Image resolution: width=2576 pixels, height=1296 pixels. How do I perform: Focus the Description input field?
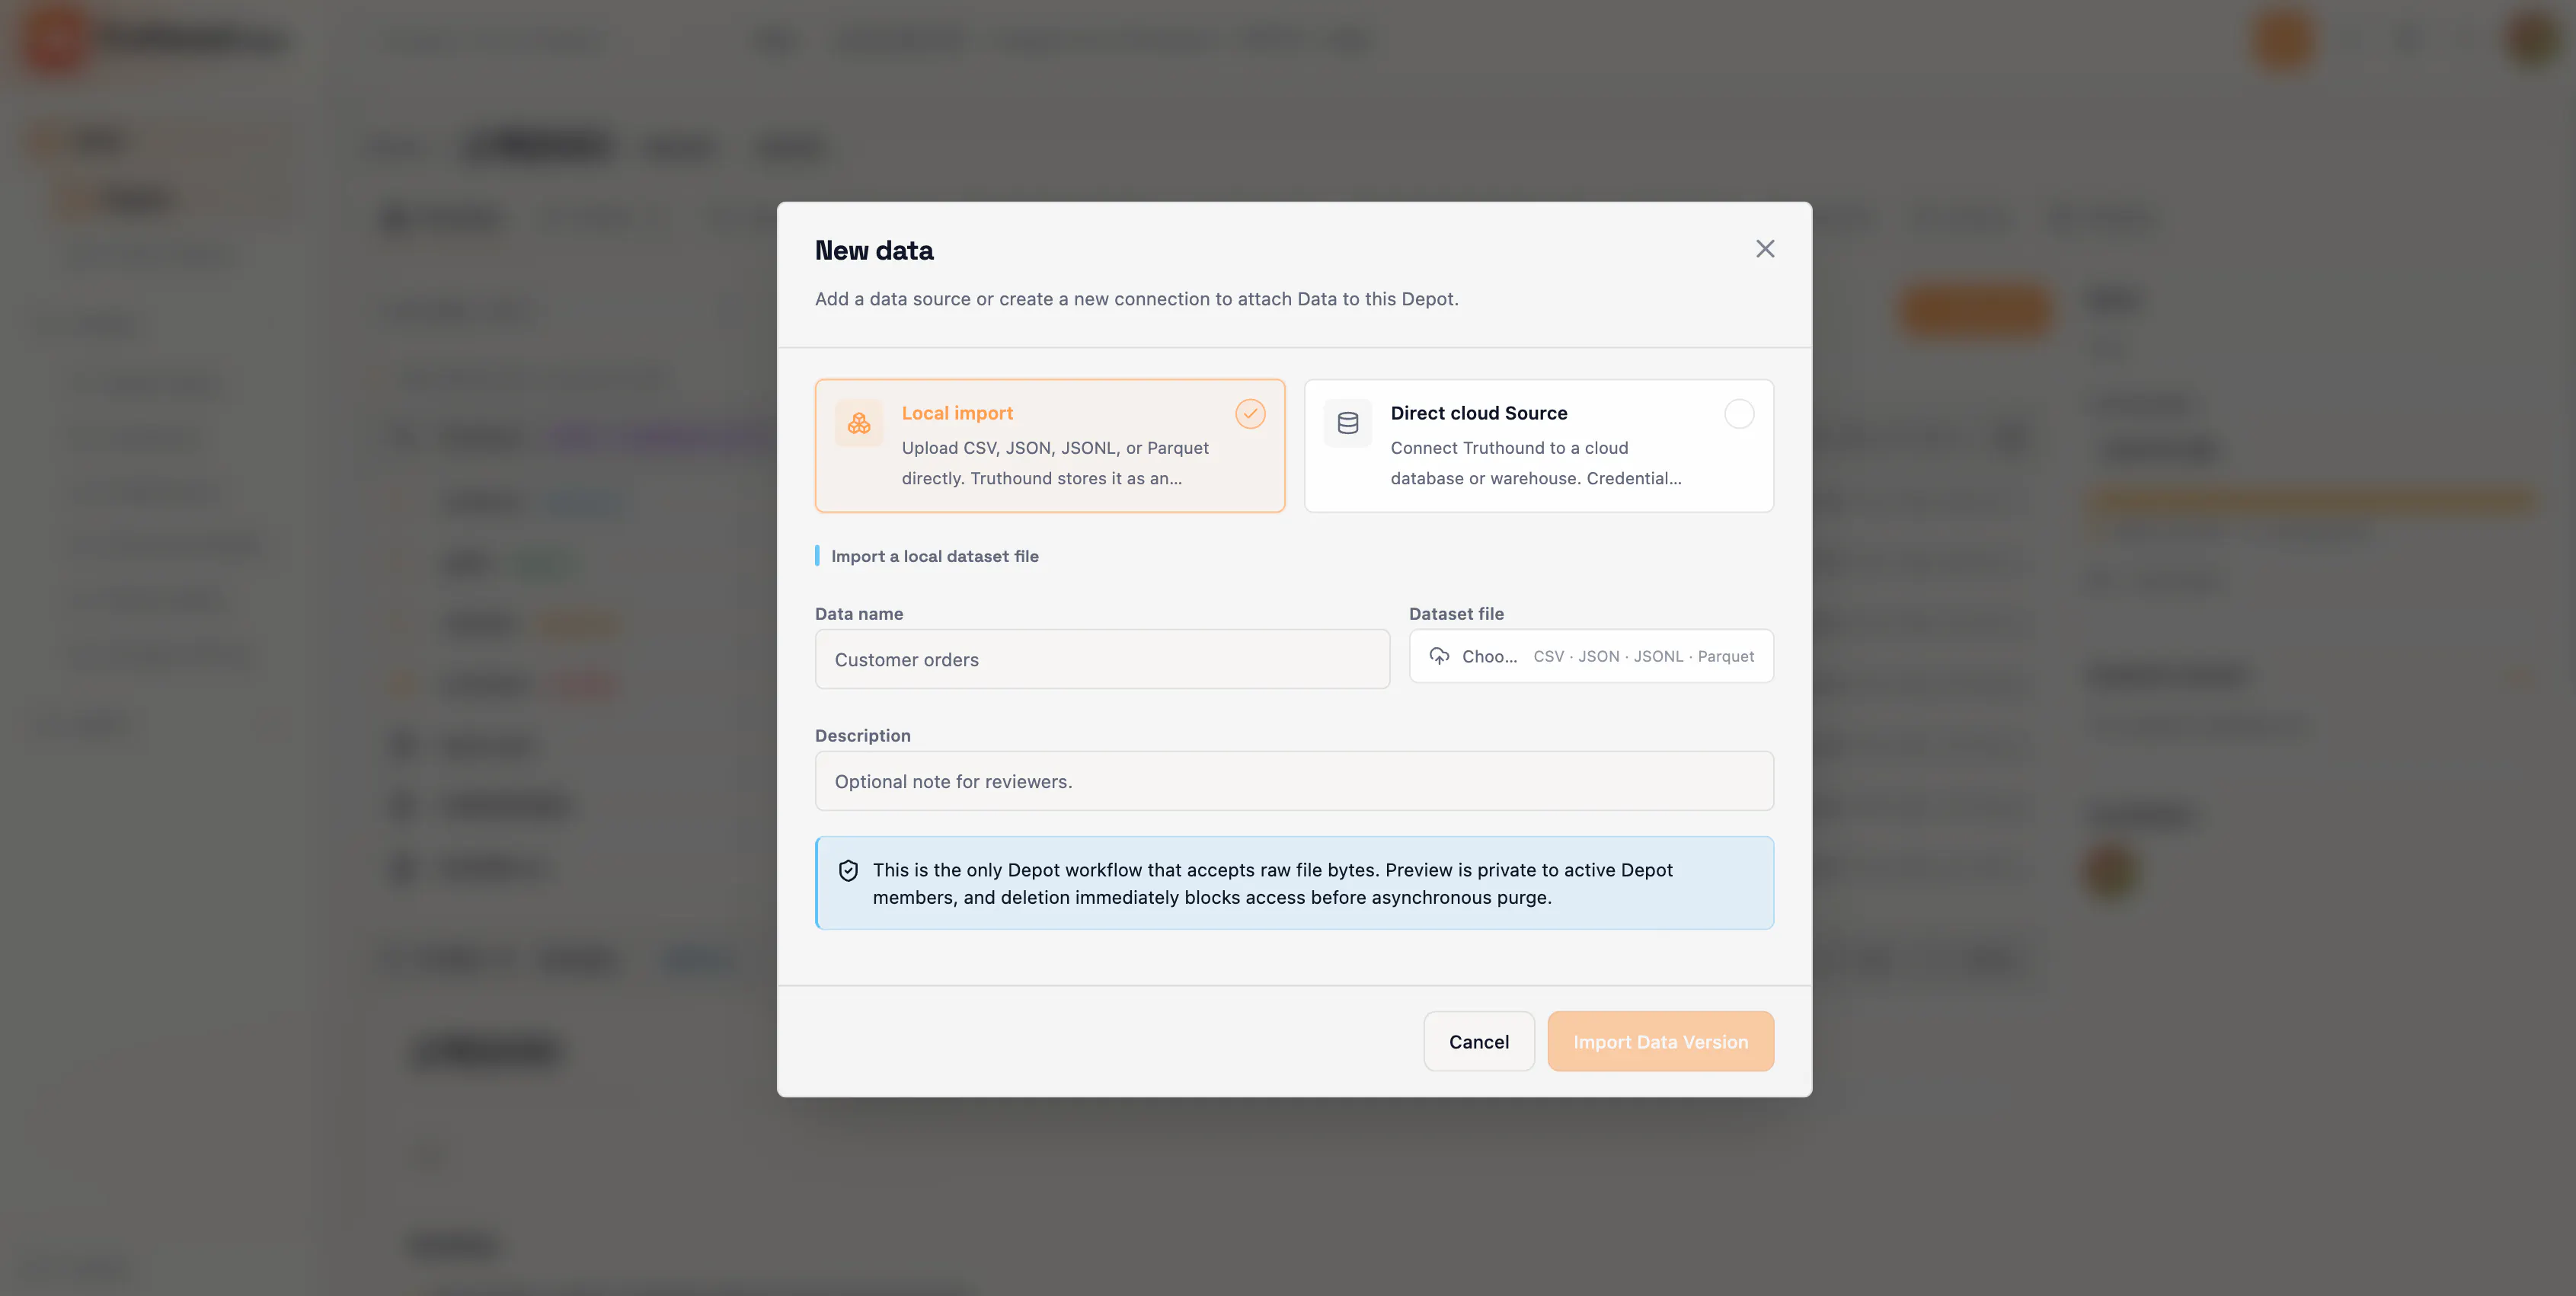click(x=1294, y=781)
